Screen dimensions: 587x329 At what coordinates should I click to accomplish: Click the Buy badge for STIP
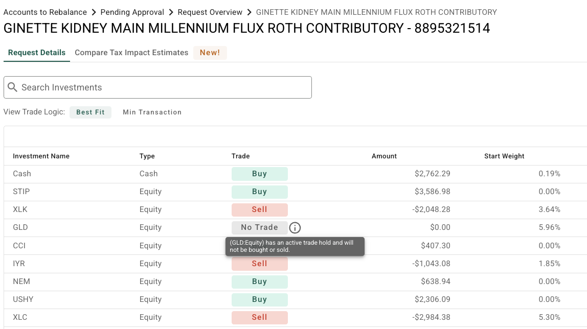click(x=259, y=192)
